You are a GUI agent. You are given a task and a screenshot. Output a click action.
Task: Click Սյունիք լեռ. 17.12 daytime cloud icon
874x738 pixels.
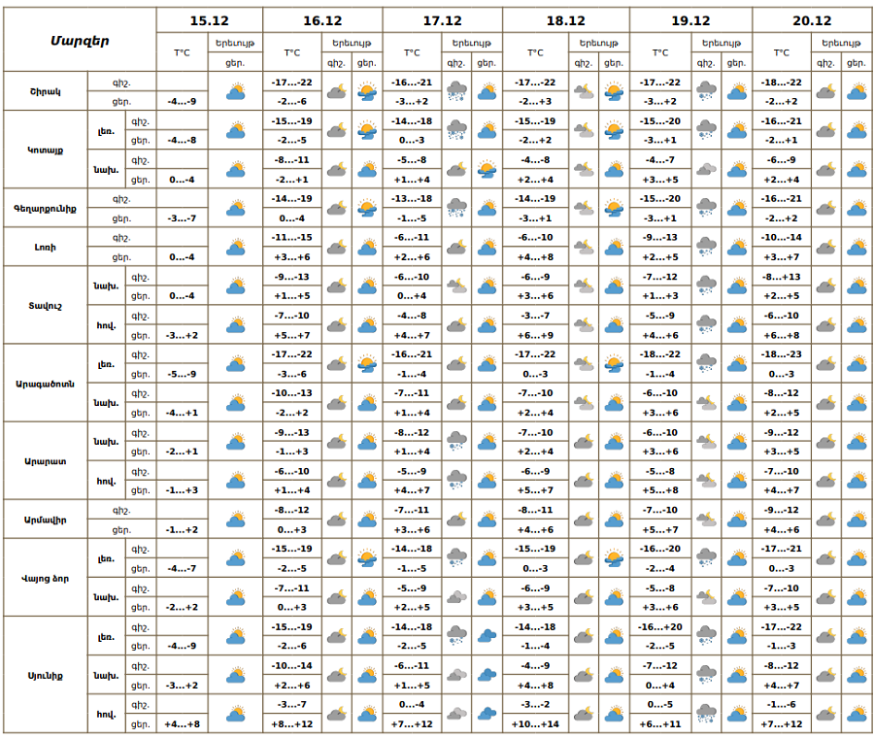[487, 636]
